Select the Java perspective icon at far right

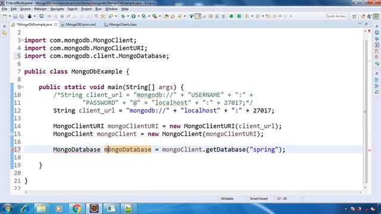coord(376,16)
